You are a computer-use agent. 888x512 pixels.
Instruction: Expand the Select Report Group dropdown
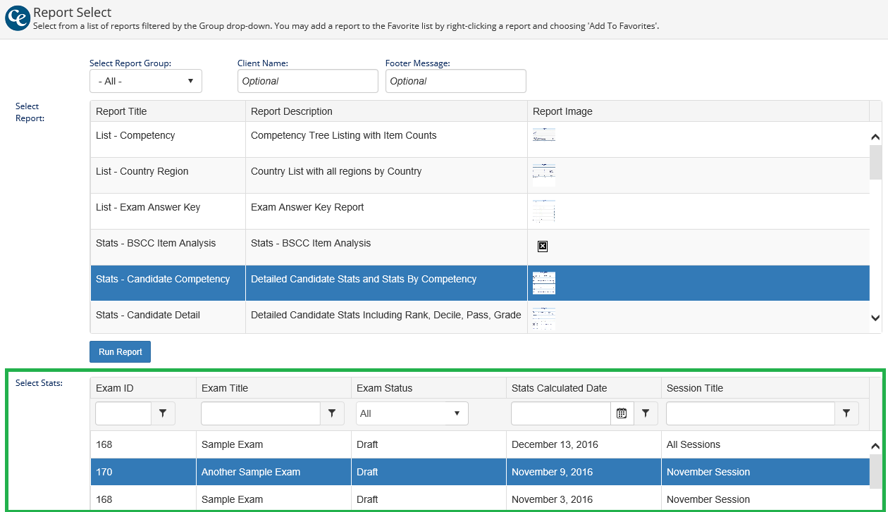pos(146,81)
